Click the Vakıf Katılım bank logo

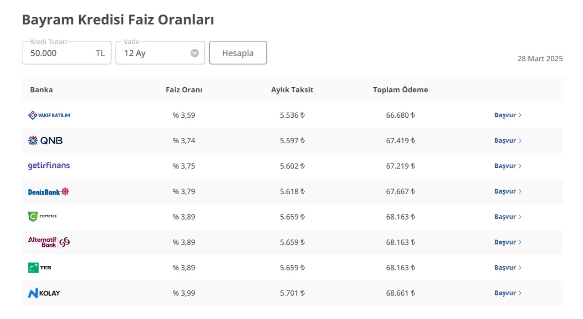49,115
